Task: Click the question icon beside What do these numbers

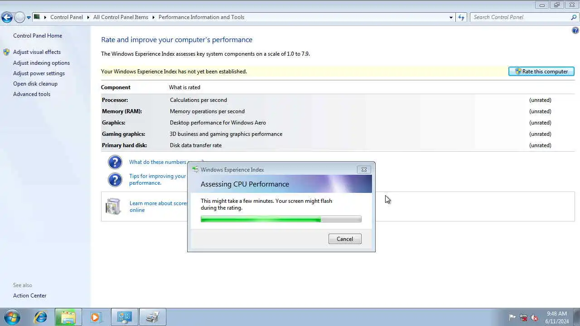Action: click(115, 162)
